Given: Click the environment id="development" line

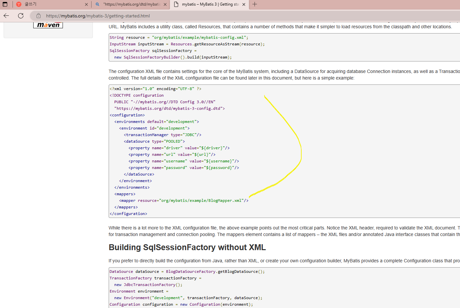Looking at the screenshot, I should click(154, 128).
